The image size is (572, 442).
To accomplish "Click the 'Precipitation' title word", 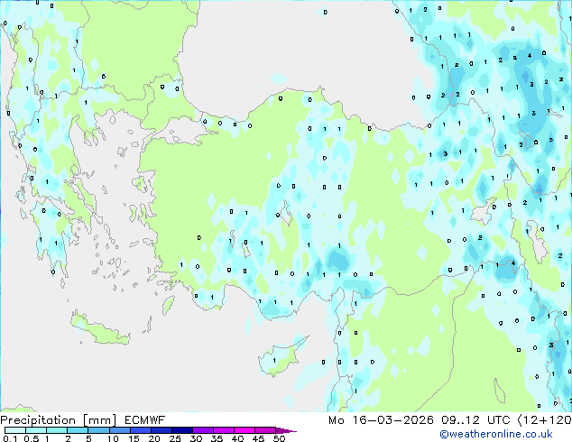I will (38, 420).
